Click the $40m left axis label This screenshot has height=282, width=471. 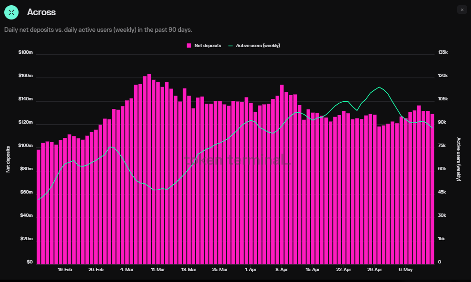tap(27, 215)
